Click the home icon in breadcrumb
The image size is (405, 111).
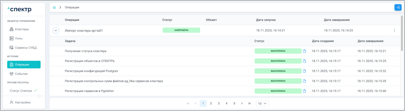tap(54, 7)
